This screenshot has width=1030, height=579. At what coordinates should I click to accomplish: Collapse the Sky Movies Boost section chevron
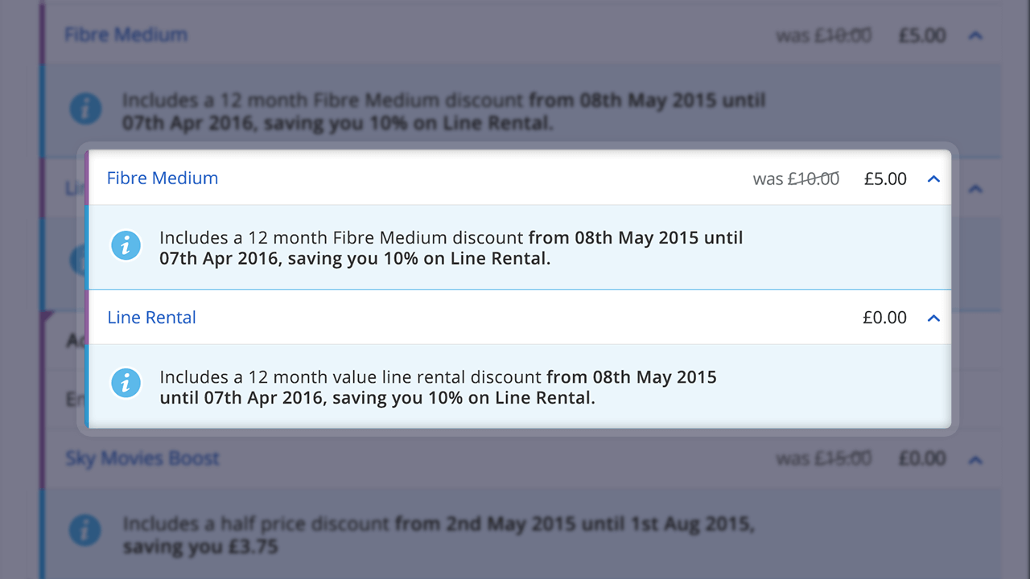(975, 460)
